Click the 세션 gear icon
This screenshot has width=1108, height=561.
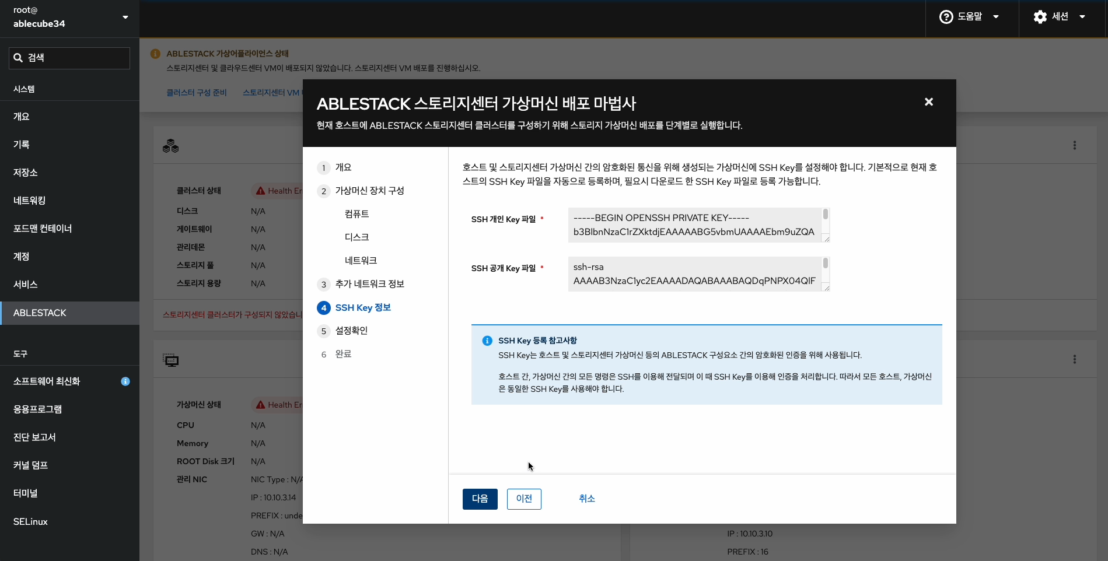pos(1040,16)
